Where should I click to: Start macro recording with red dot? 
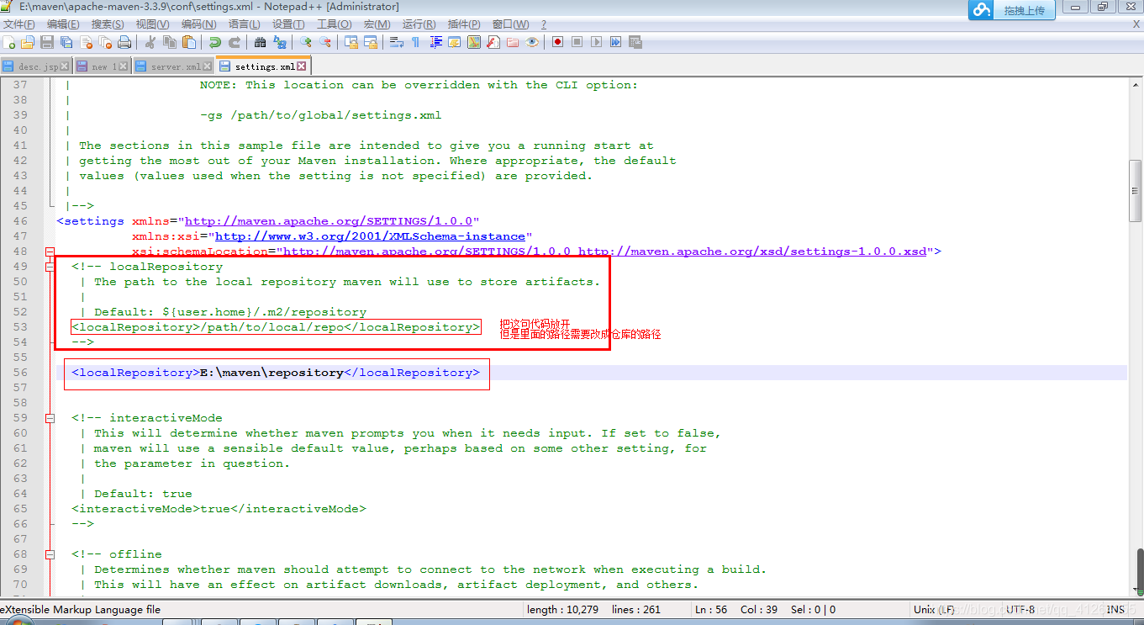[x=557, y=42]
